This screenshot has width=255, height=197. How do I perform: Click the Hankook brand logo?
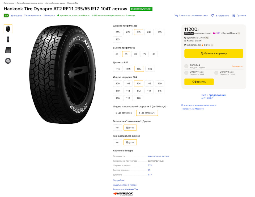pos(123,194)
